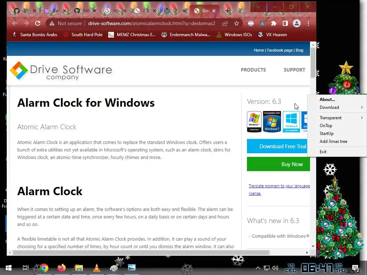367x275 pixels.
Task: Click the green Buy Now button
Action: (278, 164)
